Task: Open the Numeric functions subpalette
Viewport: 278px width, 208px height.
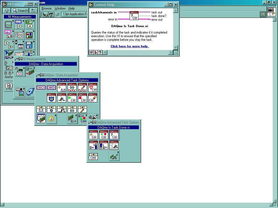Action: [x=19, y=24]
